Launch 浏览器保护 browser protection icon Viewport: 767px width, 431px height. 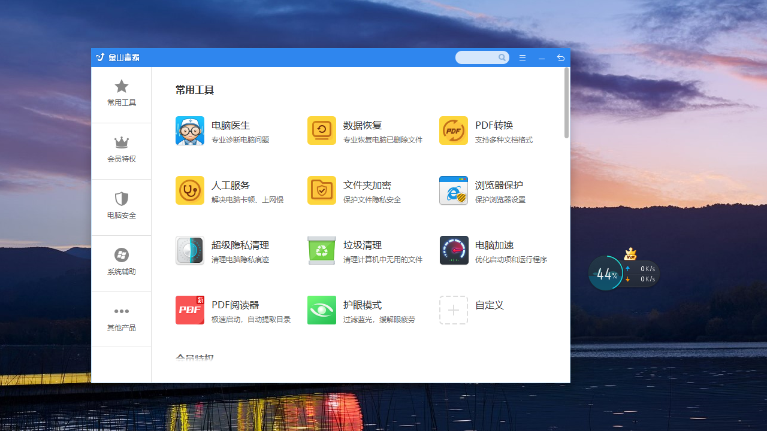coord(454,190)
